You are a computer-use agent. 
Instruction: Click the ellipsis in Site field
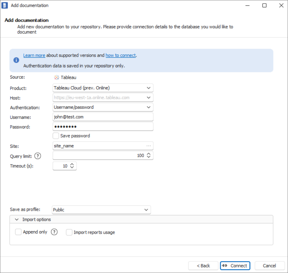[x=149, y=146]
